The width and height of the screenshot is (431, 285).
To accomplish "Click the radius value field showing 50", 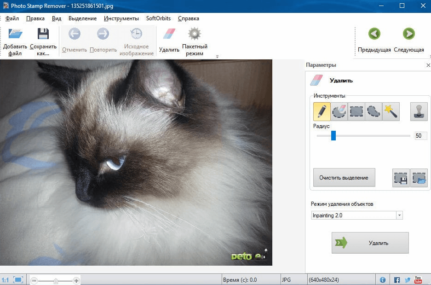I will (420, 136).
